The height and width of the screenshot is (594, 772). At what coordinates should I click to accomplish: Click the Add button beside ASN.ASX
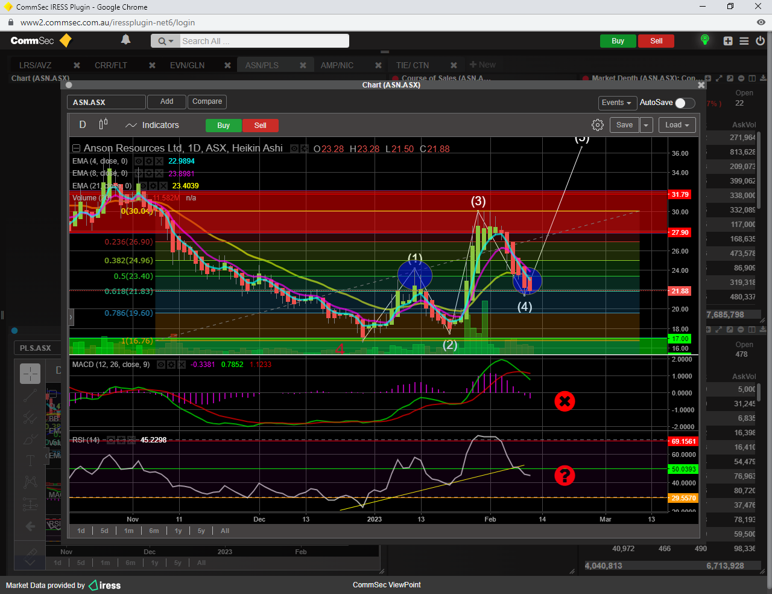pyautogui.click(x=166, y=101)
